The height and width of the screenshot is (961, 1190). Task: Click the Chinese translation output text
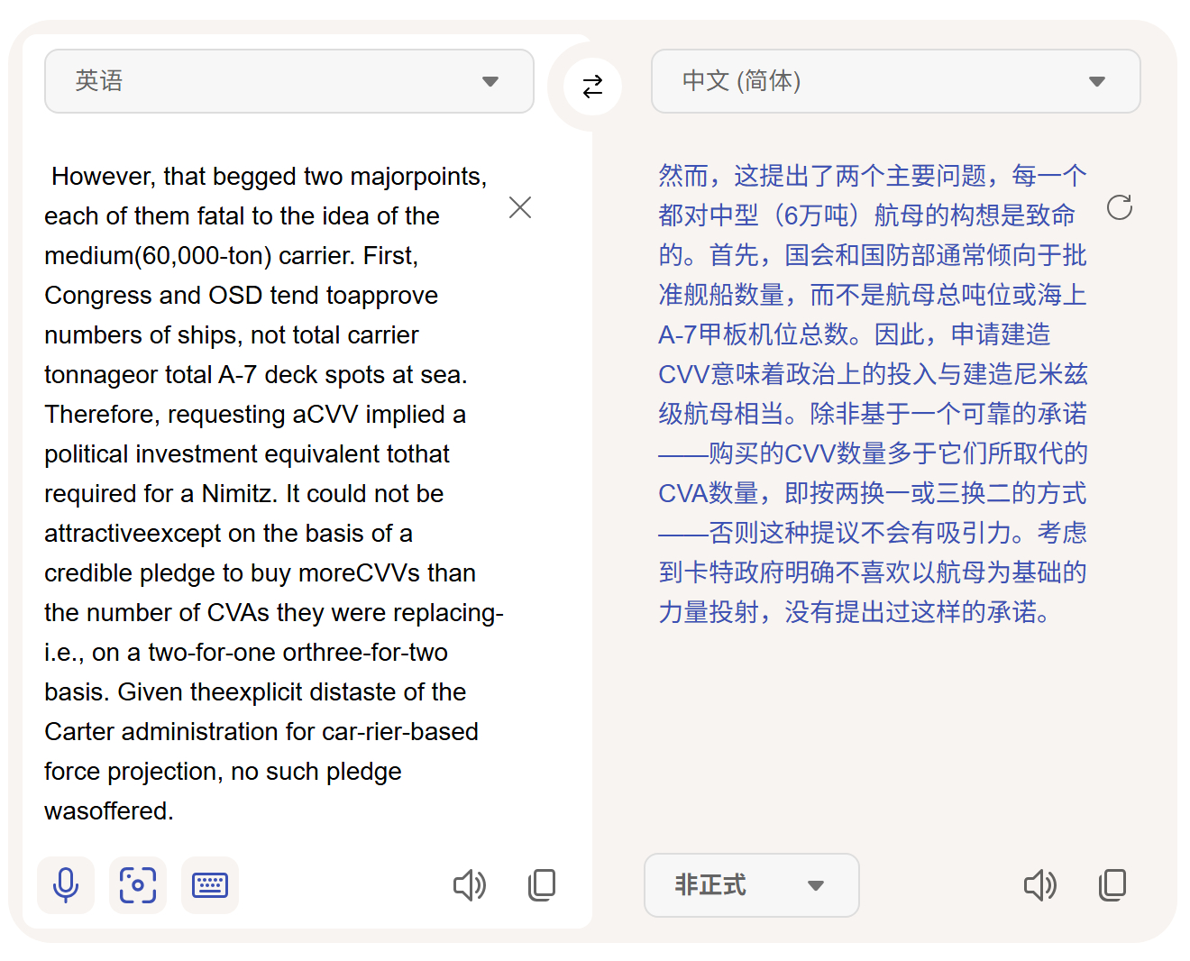coord(872,394)
